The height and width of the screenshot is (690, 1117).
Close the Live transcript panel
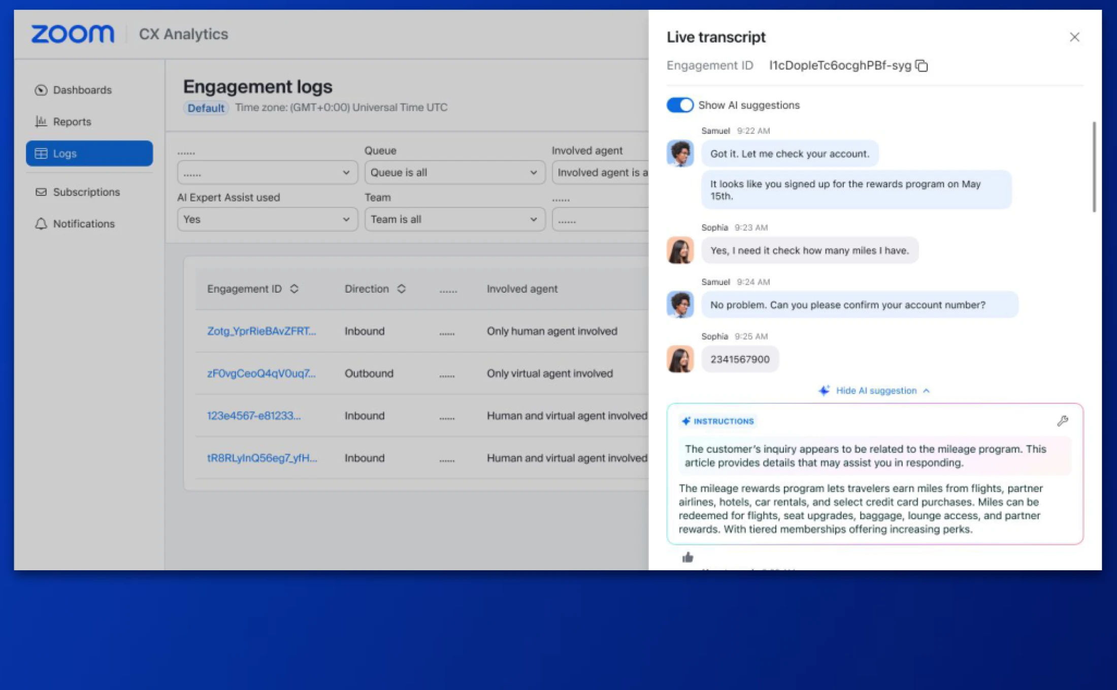point(1074,37)
